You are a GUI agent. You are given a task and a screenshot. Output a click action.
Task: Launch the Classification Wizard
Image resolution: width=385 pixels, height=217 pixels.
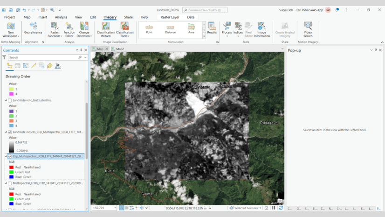(105, 29)
